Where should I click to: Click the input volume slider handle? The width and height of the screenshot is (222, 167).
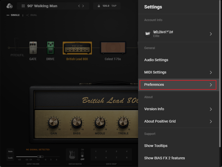point(40,157)
